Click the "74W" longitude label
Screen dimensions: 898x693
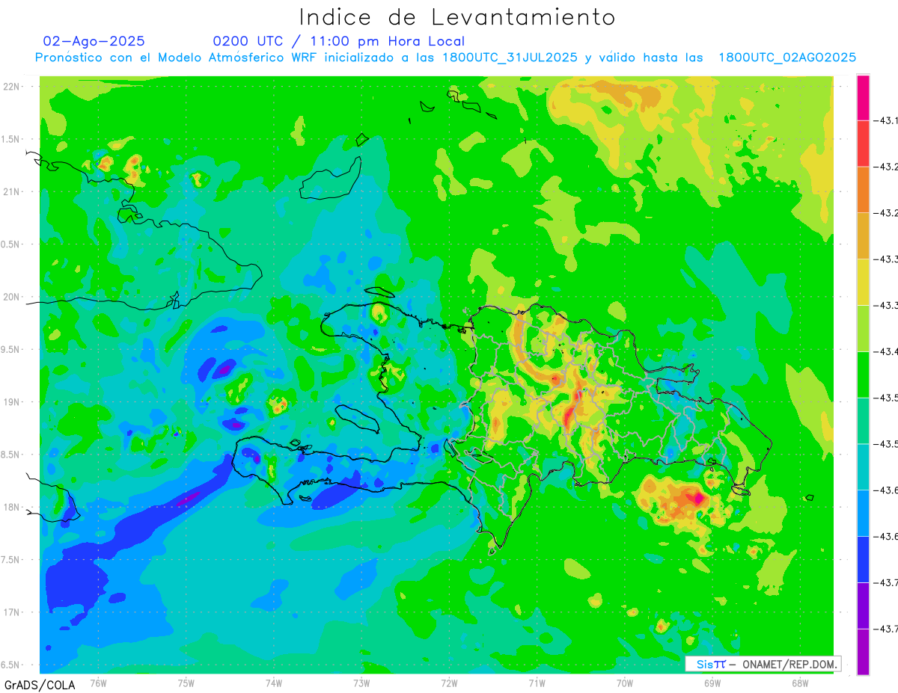(274, 683)
